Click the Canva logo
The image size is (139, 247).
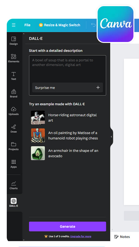(116, 24)
